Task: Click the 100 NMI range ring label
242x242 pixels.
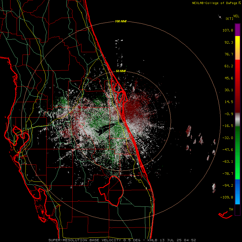Action: pyautogui.click(x=121, y=21)
